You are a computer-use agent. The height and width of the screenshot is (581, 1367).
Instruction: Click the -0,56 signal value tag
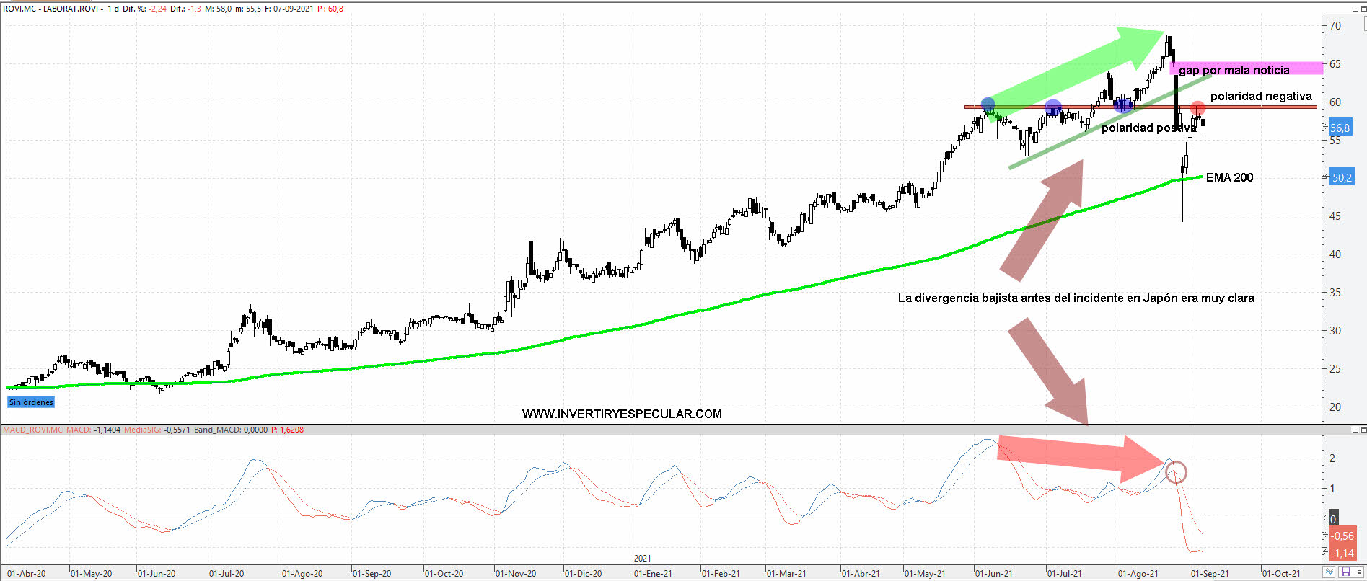pos(1342,536)
